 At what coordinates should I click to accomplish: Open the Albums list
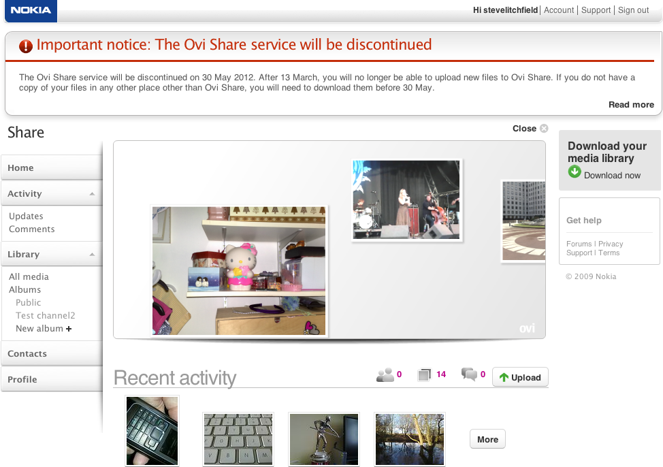point(25,290)
